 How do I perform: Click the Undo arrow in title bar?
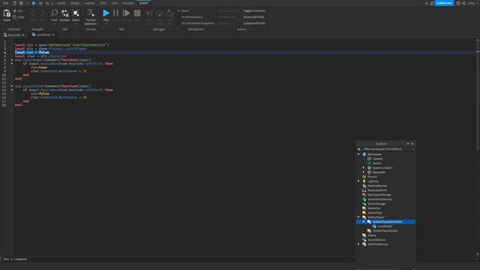46,3
